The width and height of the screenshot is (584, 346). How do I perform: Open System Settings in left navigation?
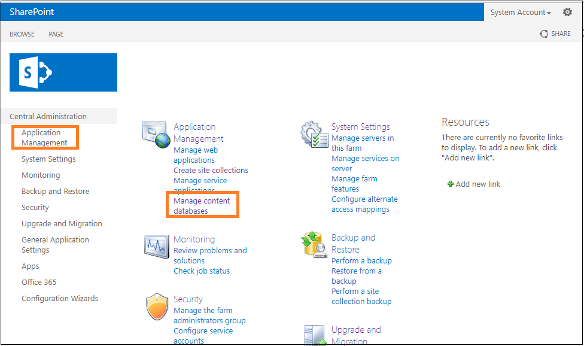48,159
